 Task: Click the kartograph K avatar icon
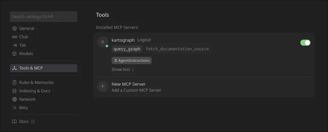click(103, 42)
